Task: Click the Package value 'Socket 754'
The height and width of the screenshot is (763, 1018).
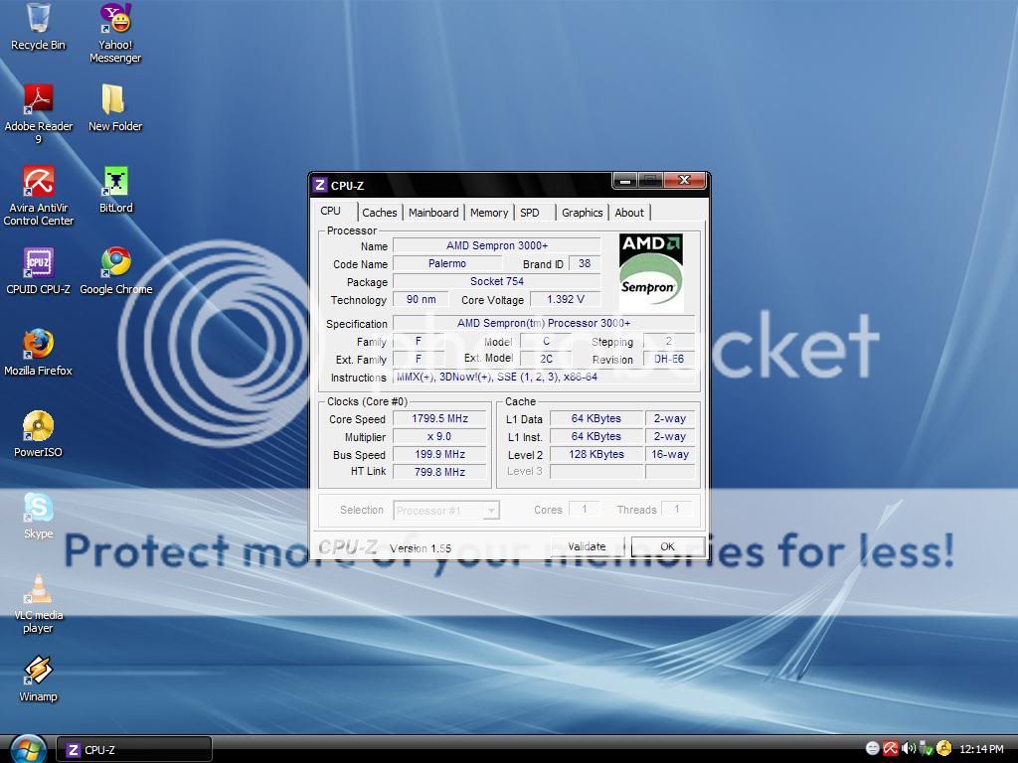Action: click(x=497, y=281)
